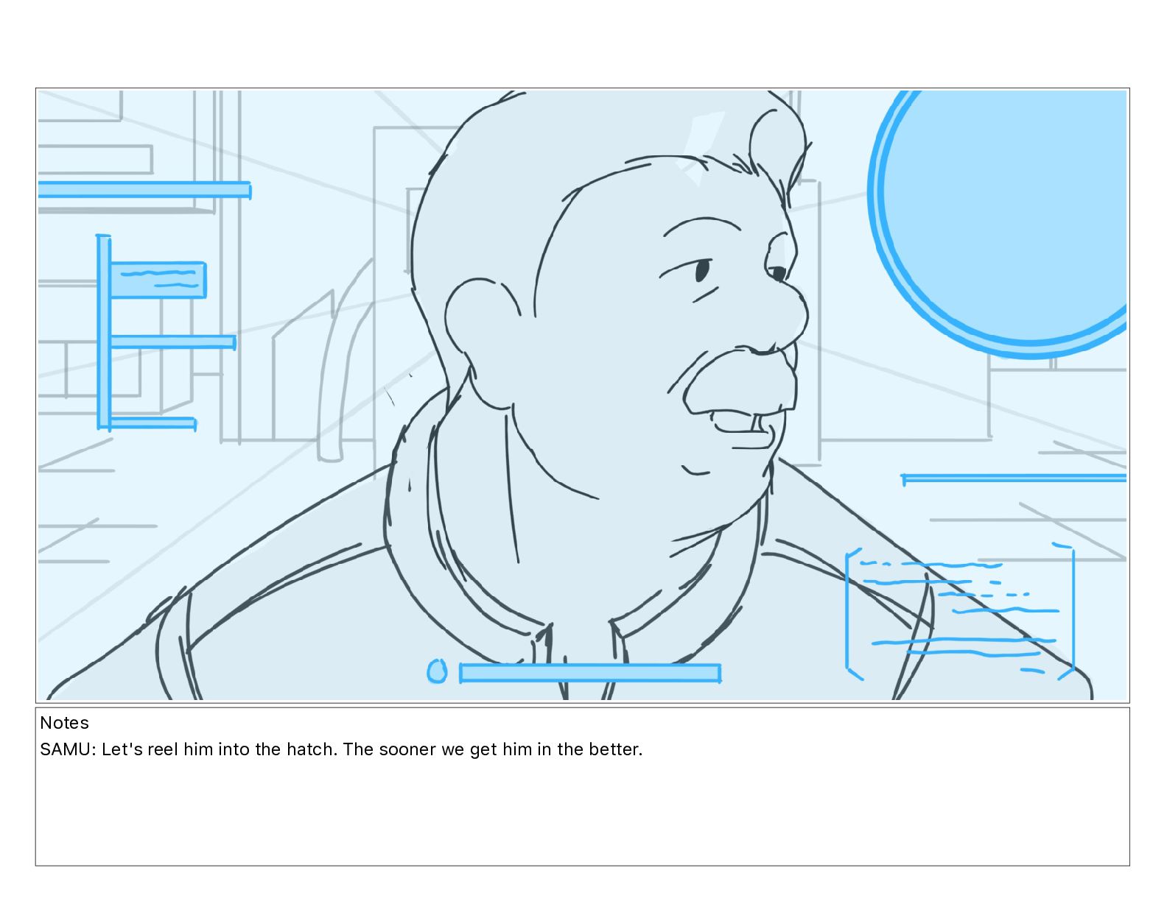Click the storyboard panel drawing of Samu

click(x=582, y=395)
